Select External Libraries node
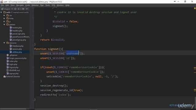This screenshot has width=196, height=110. pos(13,77)
